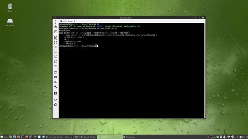Click the '#!/bin/bash' line
This screenshot has height=139, width=248.
coord(65,31)
